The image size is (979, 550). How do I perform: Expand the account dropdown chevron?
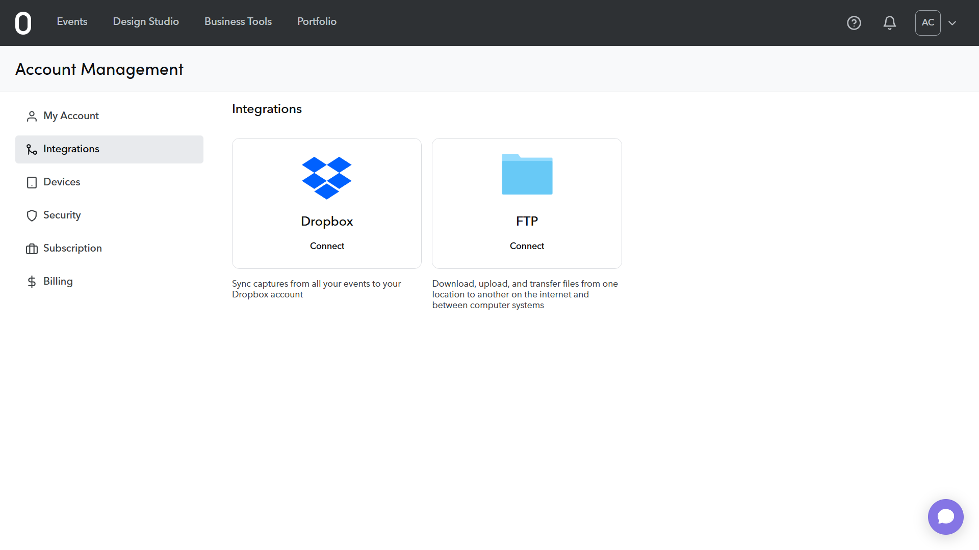[x=952, y=23]
